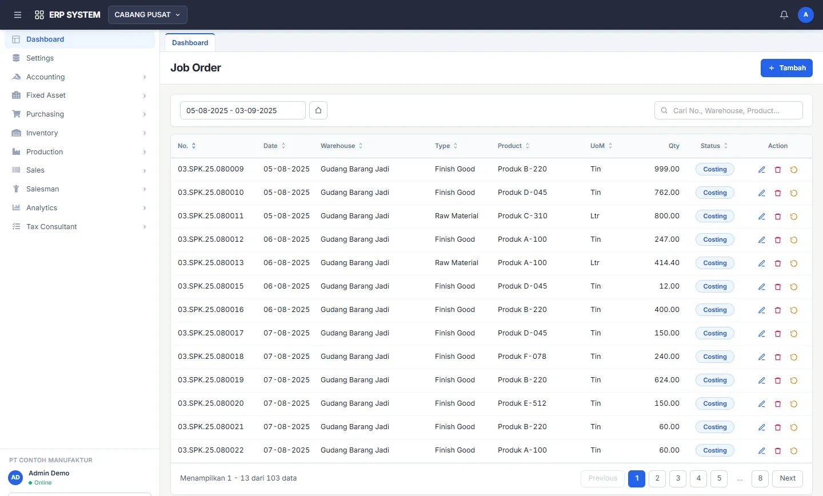Expand the Fixed Asset menu
823x496 pixels.
coord(80,95)
